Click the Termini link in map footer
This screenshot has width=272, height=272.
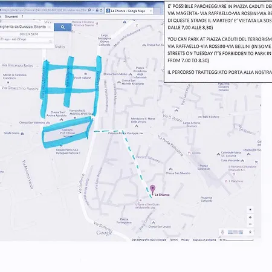[x=173, y=240]
